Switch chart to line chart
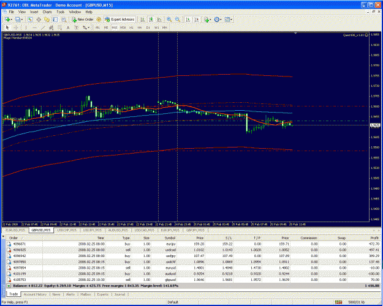Screen dimensions: 383x306 (159, 20)
